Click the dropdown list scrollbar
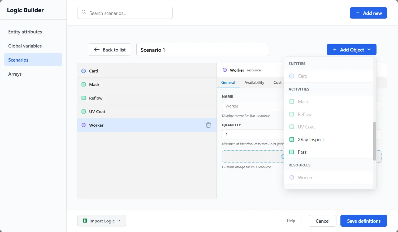Screen dimensions: 398x232 pyautogui.click(x=375, y=141)
